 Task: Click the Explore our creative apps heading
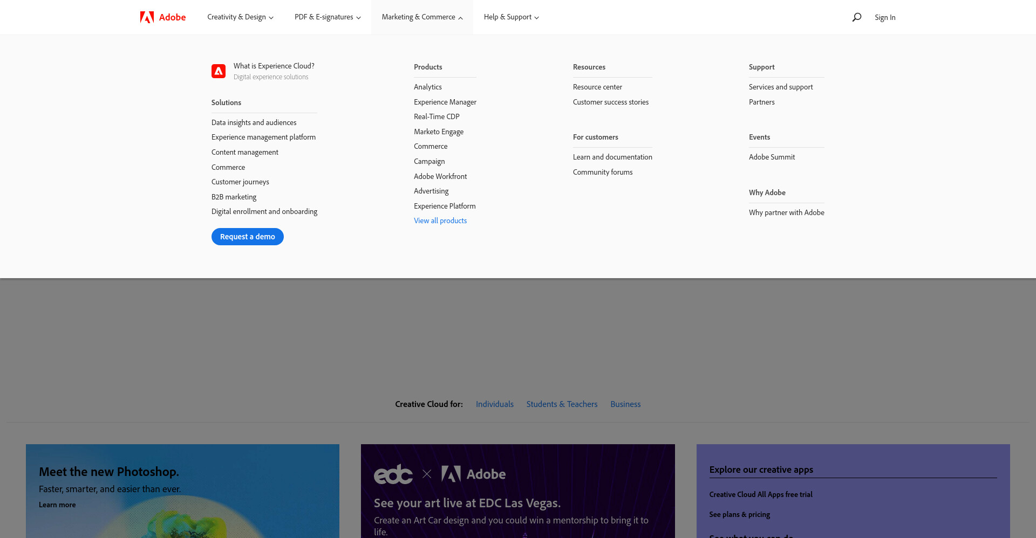(761, 470)
